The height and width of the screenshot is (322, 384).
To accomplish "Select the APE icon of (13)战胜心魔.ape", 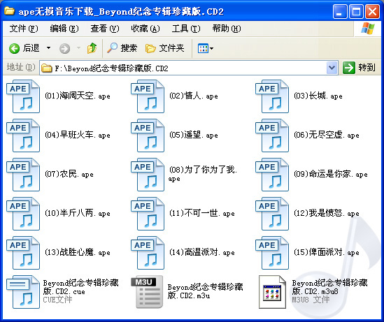I will point(23,253).
